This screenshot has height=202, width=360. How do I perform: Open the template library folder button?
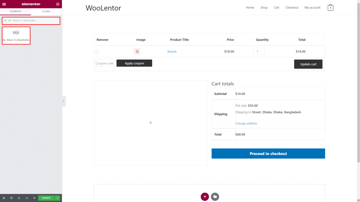pos(215,197)
